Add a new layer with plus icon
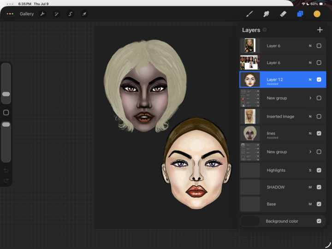The image size is (332, 249). pos(320,30)
